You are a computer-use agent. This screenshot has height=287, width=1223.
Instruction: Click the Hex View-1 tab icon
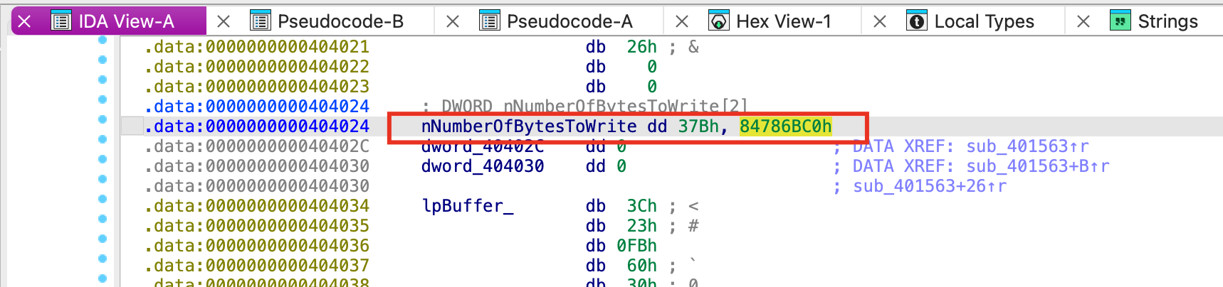(719, 21)
